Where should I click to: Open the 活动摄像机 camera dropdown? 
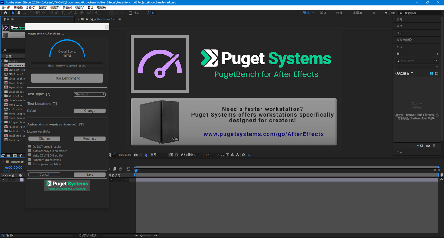pos(191,155)
